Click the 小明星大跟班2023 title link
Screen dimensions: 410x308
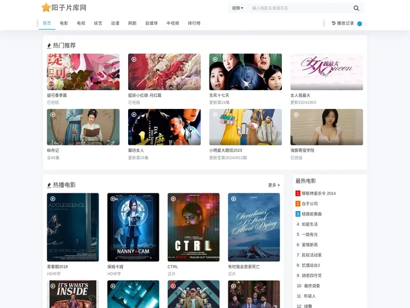(225, 151)
